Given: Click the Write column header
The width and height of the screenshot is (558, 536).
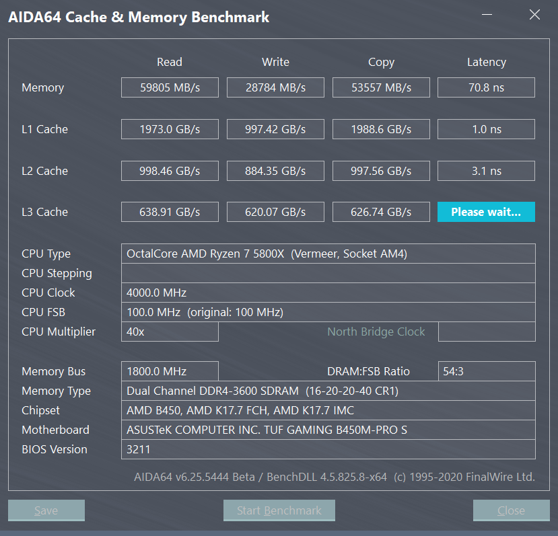Looking at the screenshot, I should (x=275, y=62).
